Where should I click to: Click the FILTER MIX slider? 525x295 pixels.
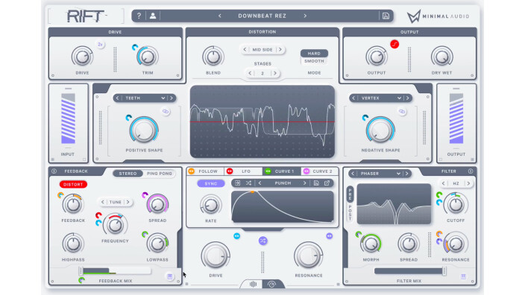(410, 270)
